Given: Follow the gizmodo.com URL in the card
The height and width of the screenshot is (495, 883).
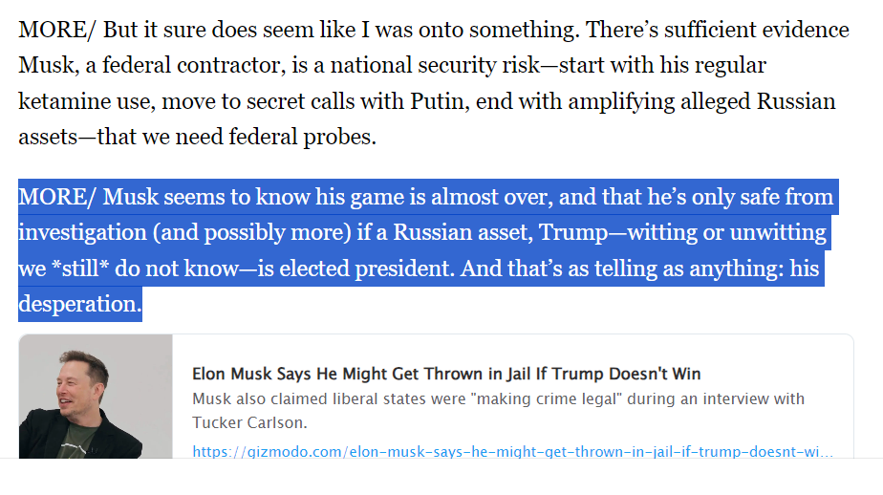Looking at the screenshot, I should (512, 452).
